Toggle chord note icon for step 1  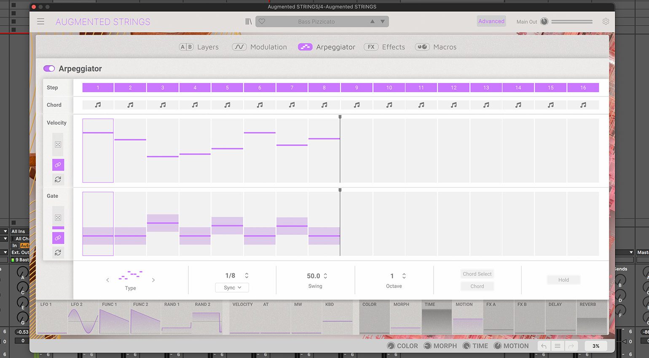point(98,105)
